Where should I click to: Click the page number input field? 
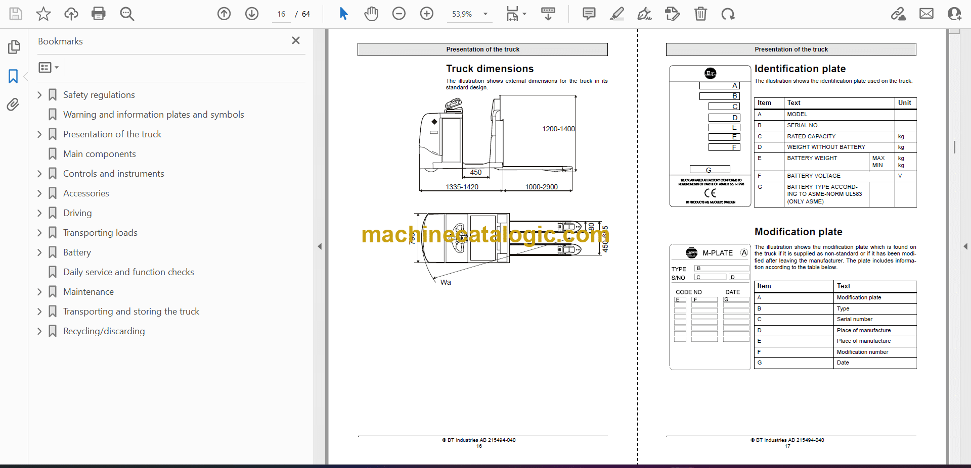(x=281, y=14)
